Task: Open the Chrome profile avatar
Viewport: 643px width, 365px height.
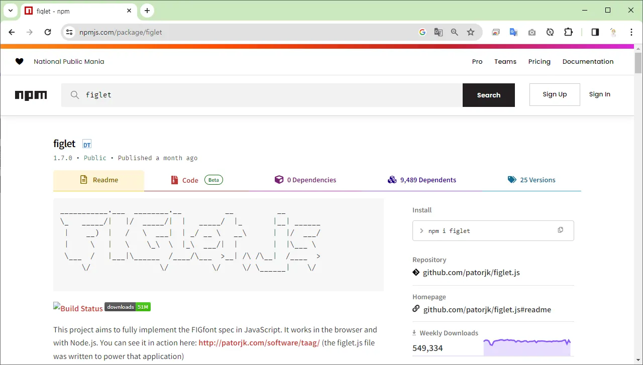Action: [x=613, y=32]
